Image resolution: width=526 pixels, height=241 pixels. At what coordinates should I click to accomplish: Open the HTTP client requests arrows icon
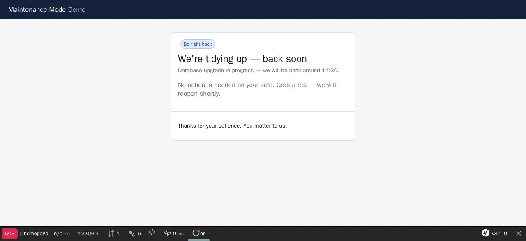click(111, 234)
